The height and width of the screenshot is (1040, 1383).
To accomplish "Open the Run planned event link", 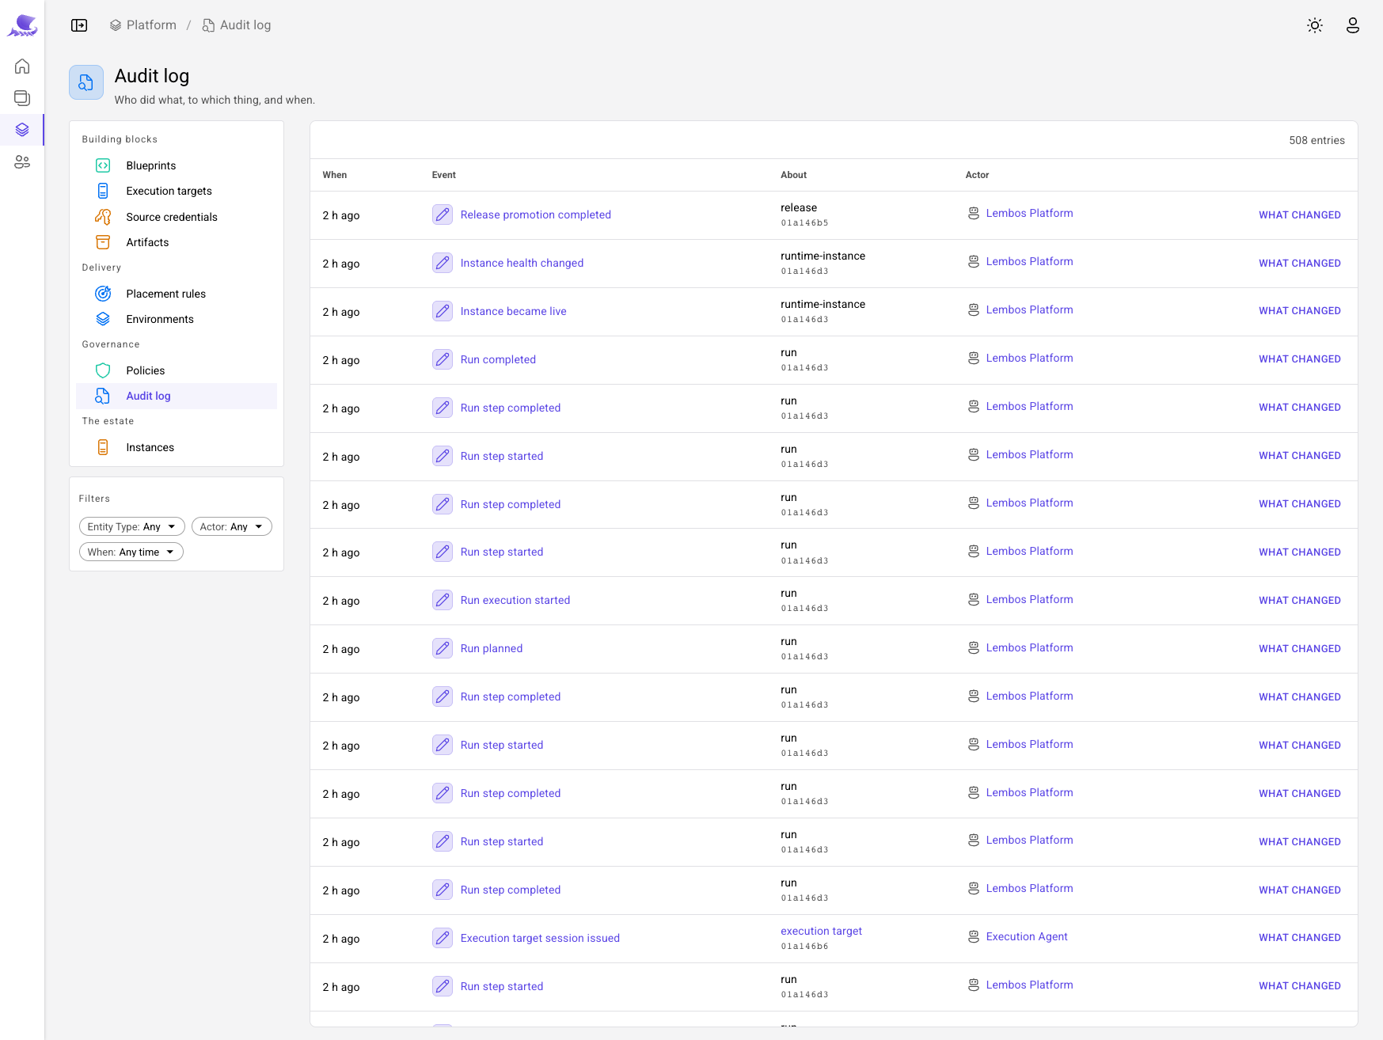I will (492, 648).
